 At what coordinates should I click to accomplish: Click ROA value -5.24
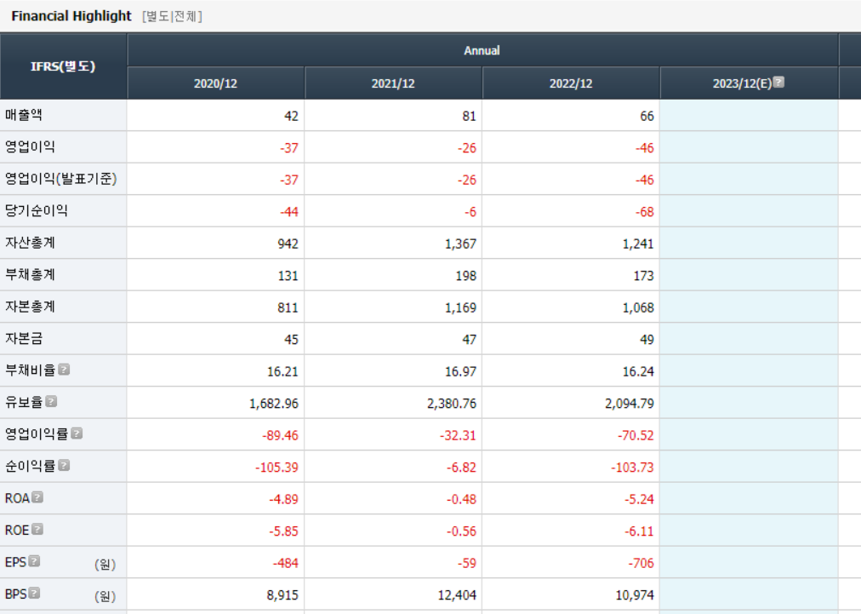639,498
